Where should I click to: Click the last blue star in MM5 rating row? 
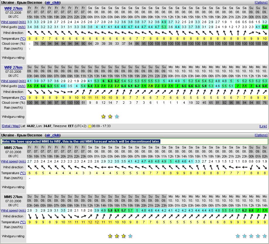click(265, 236)
